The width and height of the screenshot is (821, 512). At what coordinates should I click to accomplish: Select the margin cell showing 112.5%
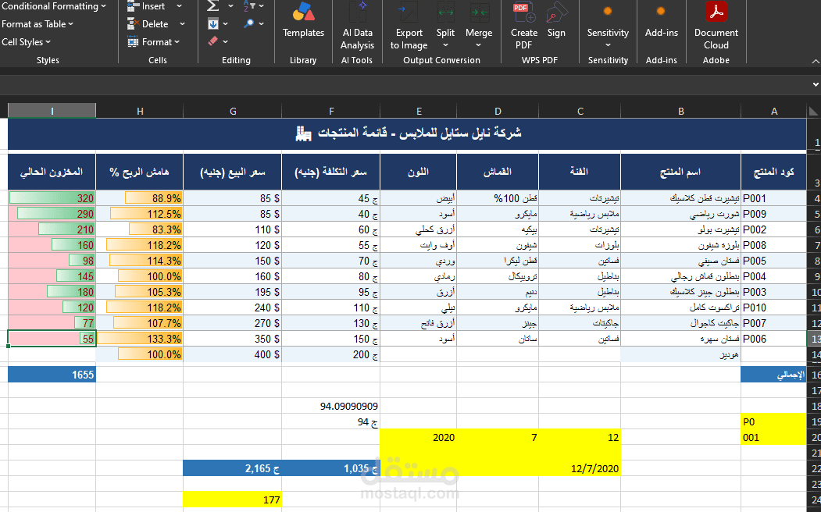(140, 214)
